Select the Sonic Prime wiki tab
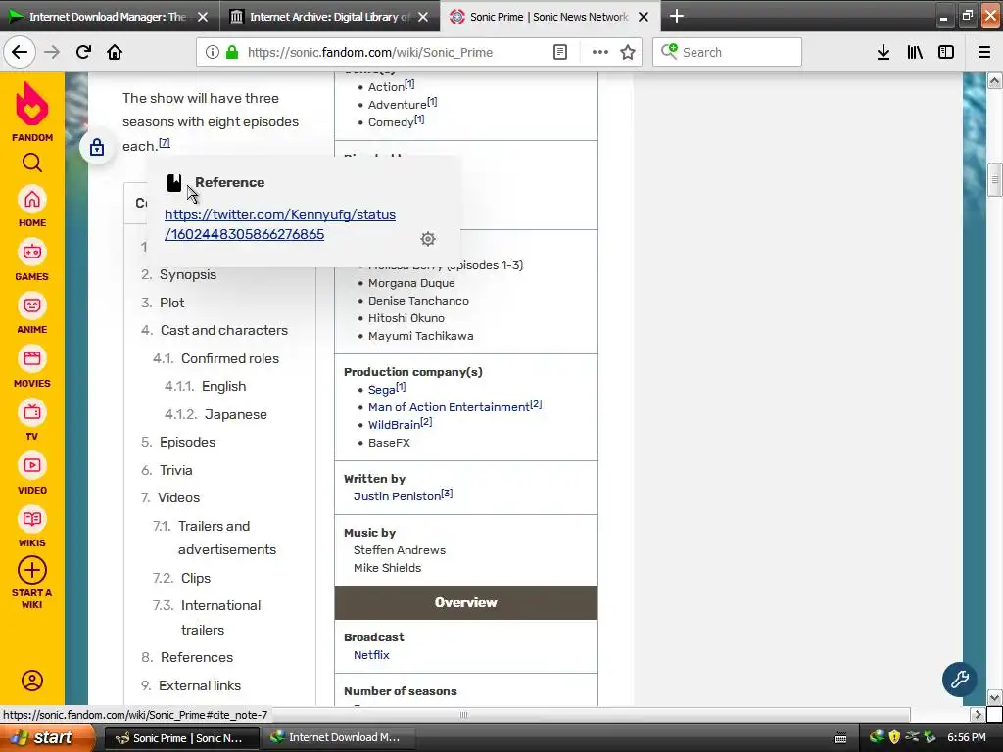 pos(549,17)
